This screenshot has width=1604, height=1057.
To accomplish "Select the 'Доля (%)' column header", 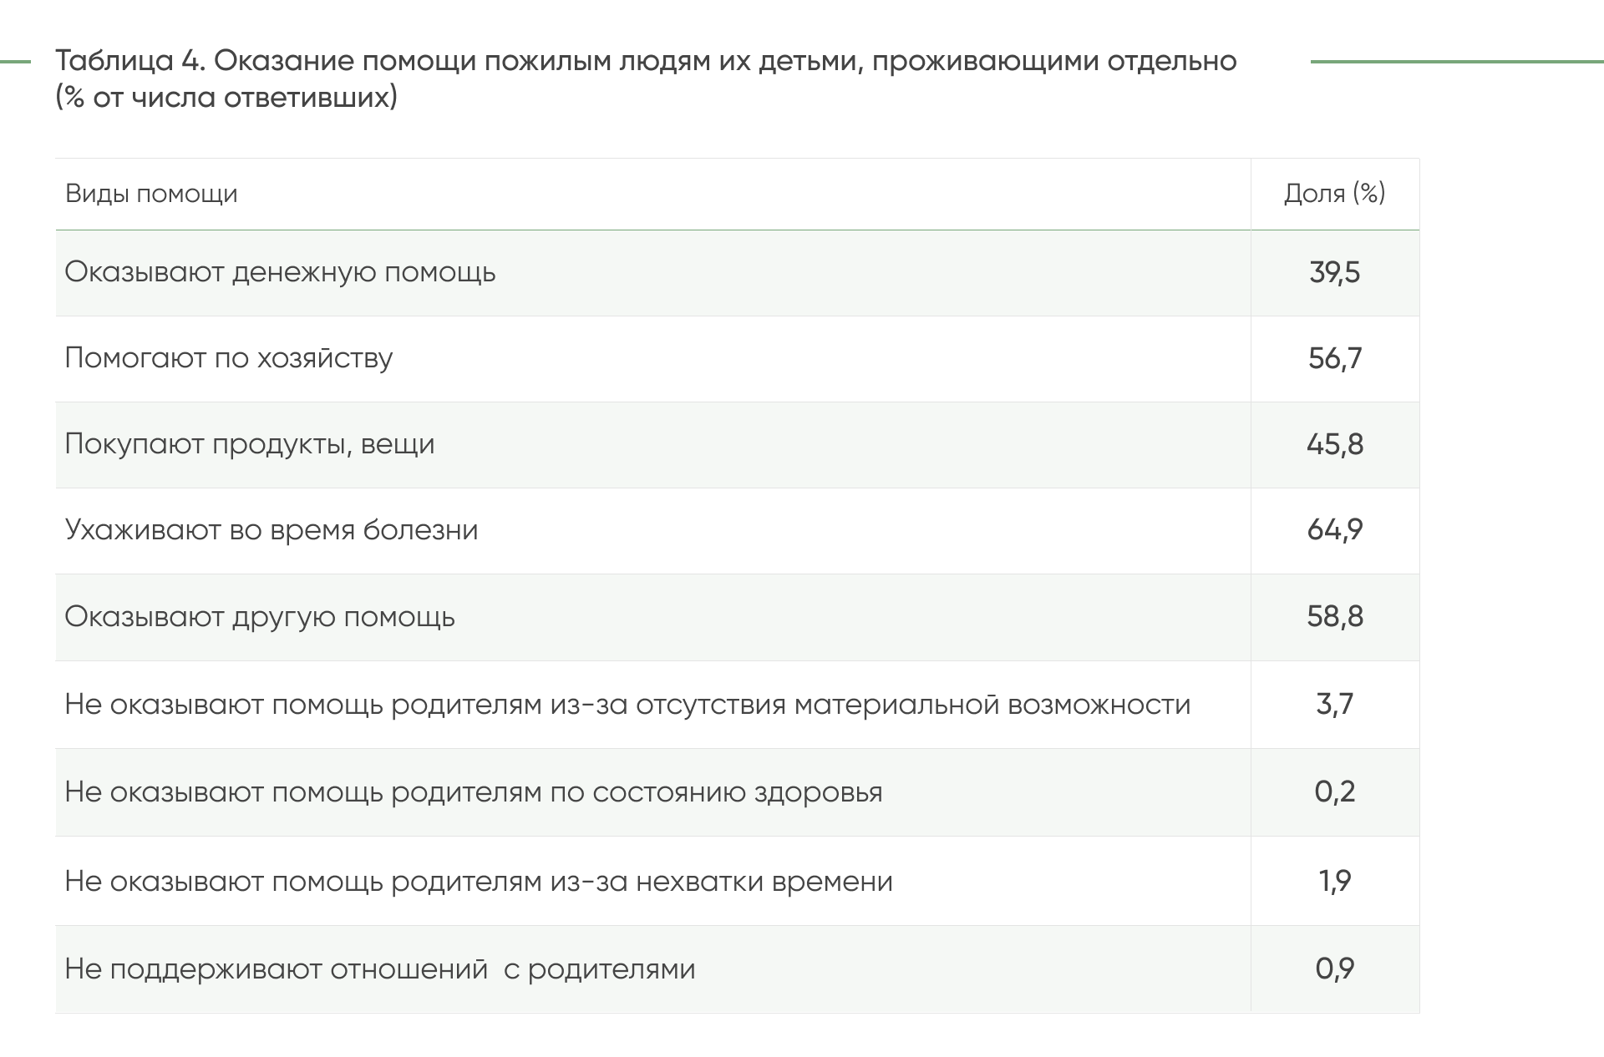I will click(1334, 194).
